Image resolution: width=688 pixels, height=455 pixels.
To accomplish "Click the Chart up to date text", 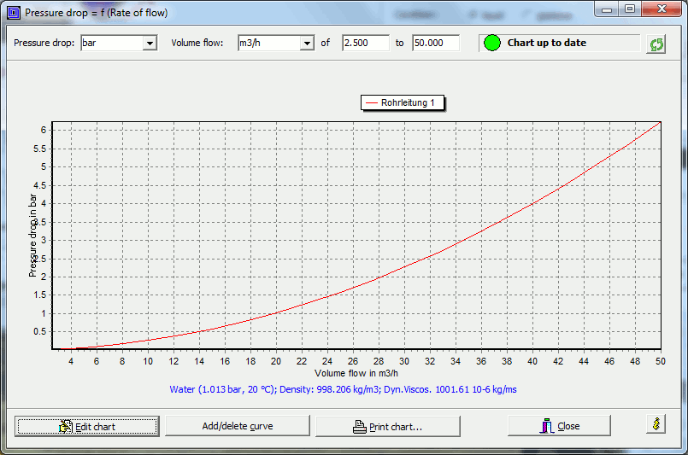I will tap(547, 43).
